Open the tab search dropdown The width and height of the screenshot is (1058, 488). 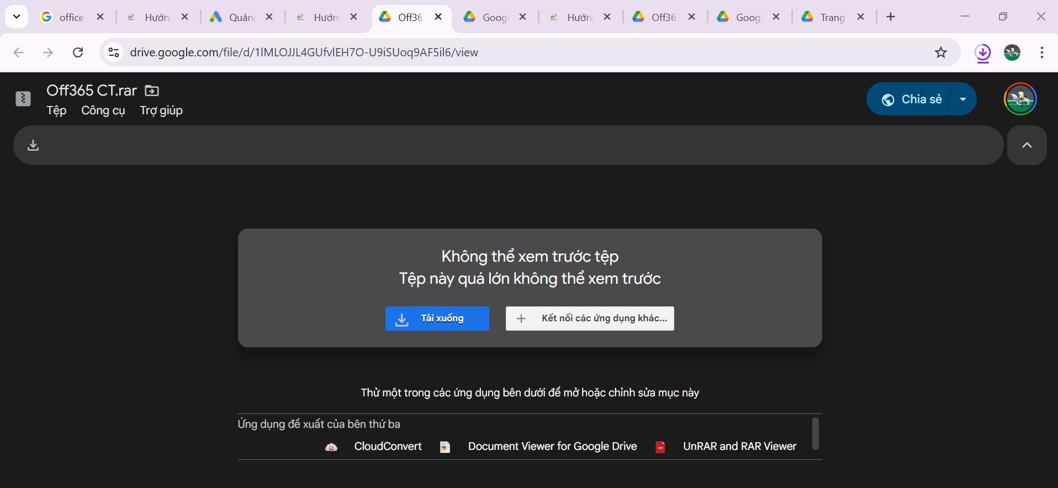[17, 17]
